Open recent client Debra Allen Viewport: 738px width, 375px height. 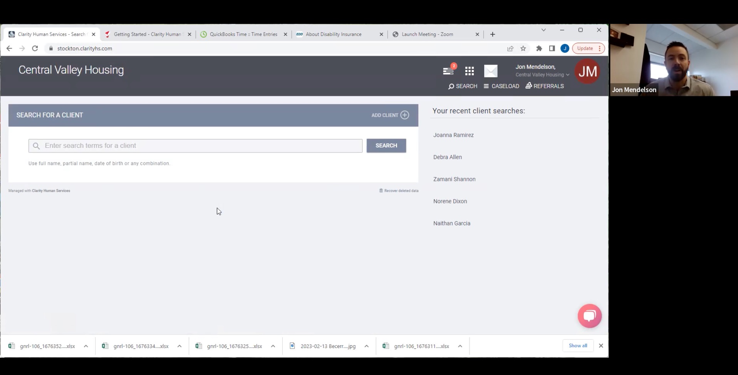point(448,157)
